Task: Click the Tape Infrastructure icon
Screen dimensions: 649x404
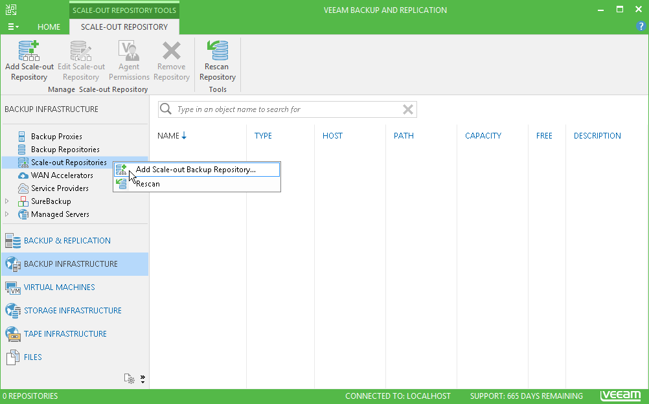Action: [x=13, y=333]
